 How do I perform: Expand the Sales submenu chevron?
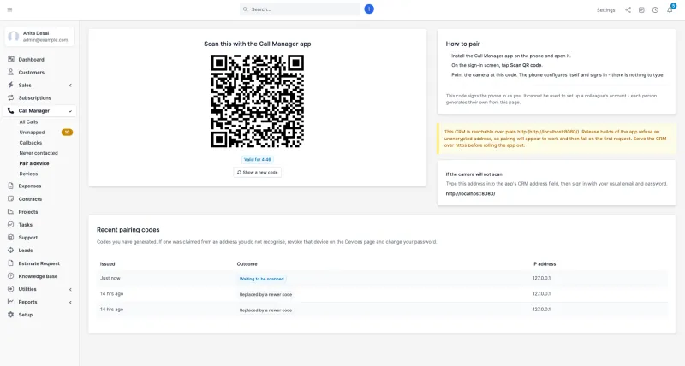pyautogui.click(x=70, y=86)
